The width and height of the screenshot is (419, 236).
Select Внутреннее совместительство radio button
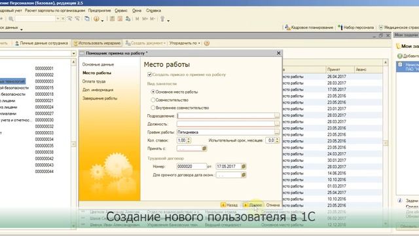[x=153, y=108]
